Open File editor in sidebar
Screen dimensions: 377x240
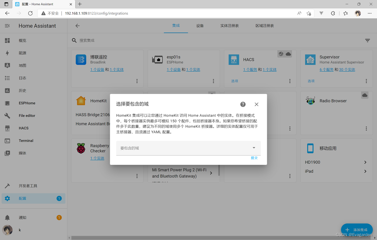(34, 116)
